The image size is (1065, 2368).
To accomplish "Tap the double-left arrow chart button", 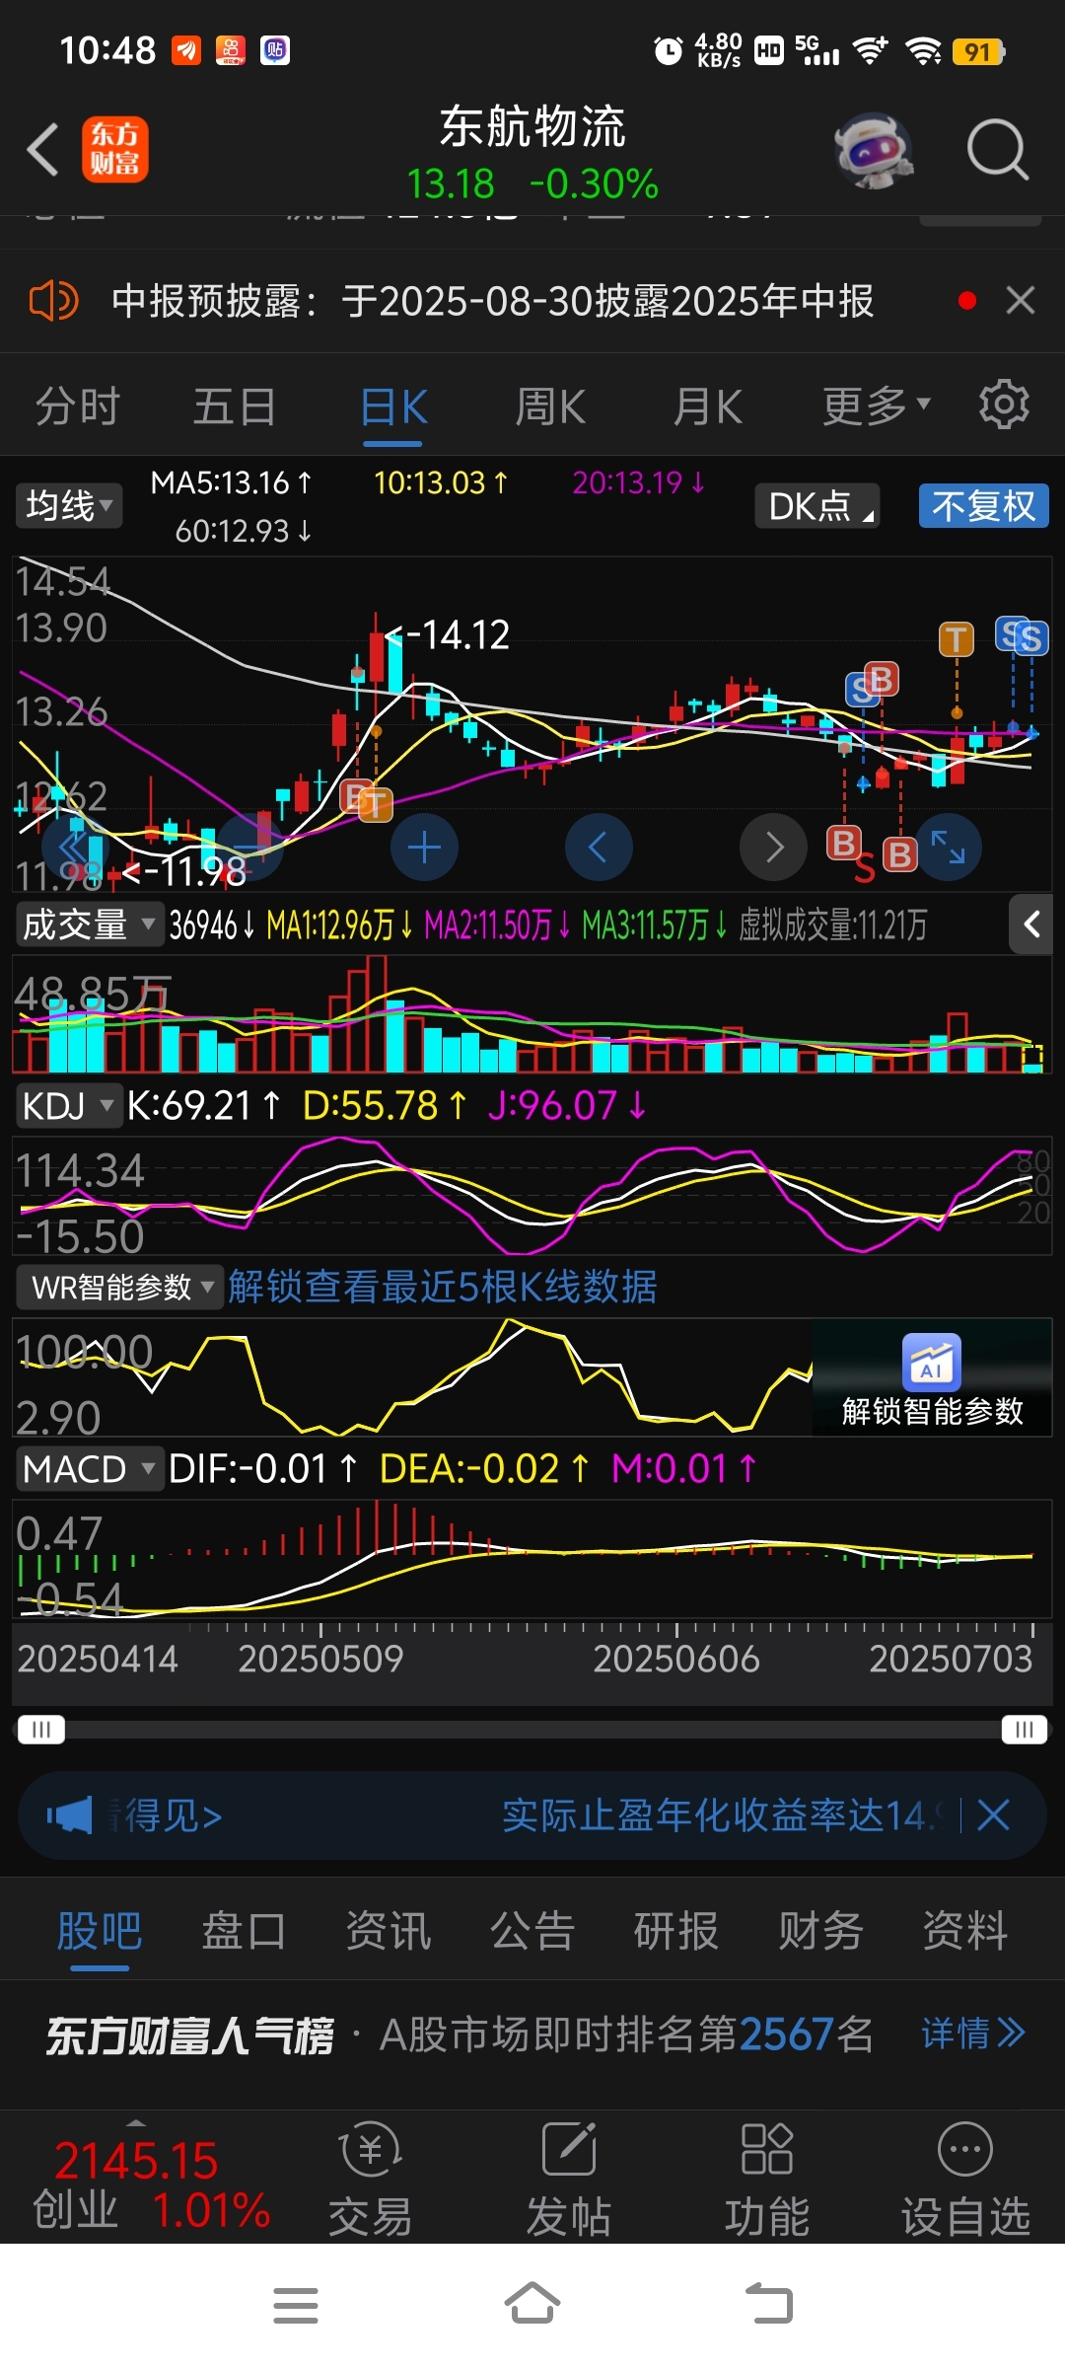I will click(x=75, y=847).
